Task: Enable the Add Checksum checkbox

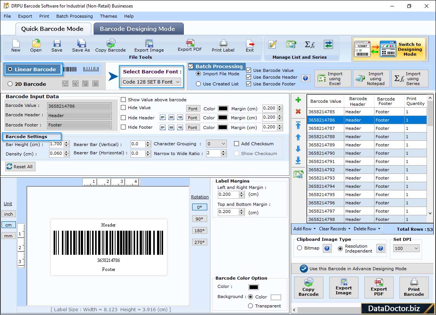Action: pos(236,144)
